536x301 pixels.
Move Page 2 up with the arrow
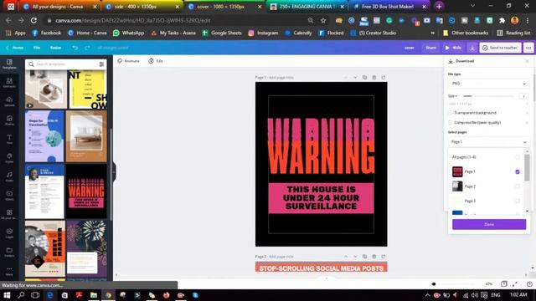click(x=346, y=257)
